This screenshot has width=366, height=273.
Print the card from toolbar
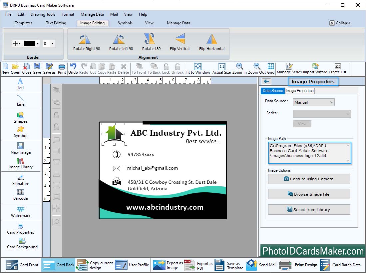point(62,69)
